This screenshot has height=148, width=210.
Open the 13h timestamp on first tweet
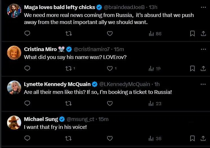click(153, 7)
